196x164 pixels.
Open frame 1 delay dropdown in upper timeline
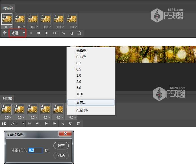(8, 27)
